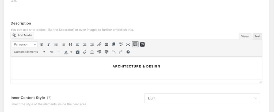This screenshot has height=112, width=274.
Task: Expand the Custom Elements dropdown
Action: [29, 52]
